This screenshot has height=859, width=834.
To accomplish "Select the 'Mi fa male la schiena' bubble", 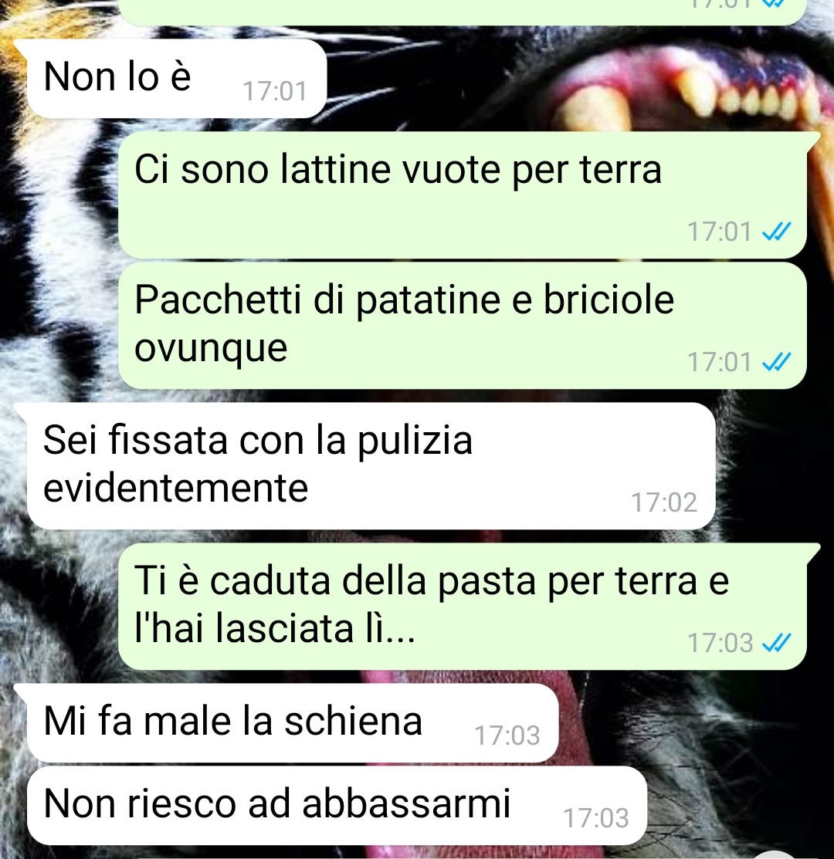I will point(293,722).
